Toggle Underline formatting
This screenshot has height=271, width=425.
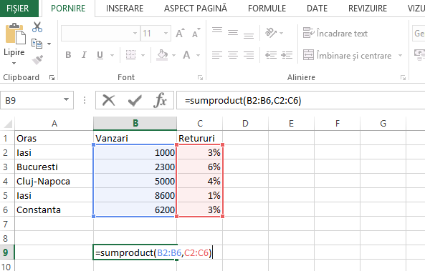pos(100,55)
